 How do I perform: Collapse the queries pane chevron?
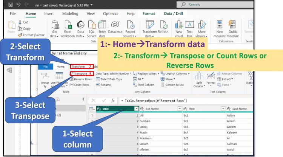pos(83,99)
